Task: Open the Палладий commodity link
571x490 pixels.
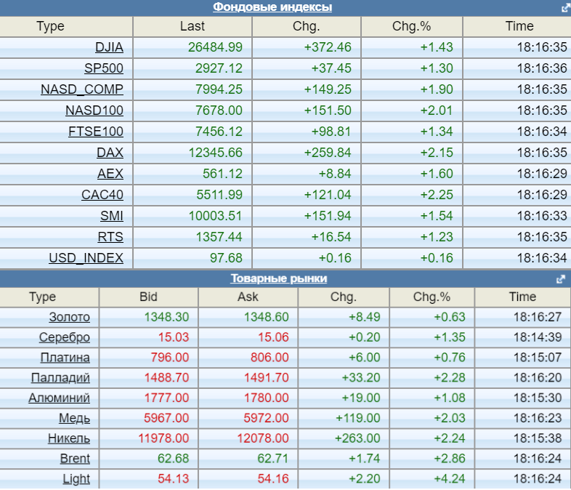Action: (60, 378)
